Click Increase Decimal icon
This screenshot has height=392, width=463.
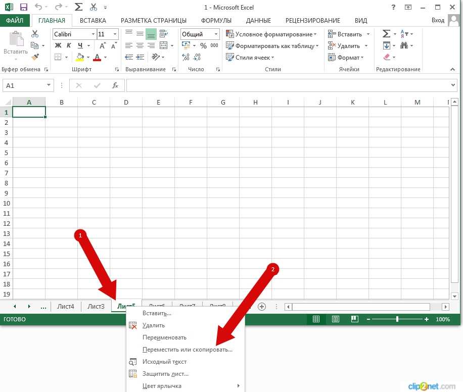click(186, 57)
